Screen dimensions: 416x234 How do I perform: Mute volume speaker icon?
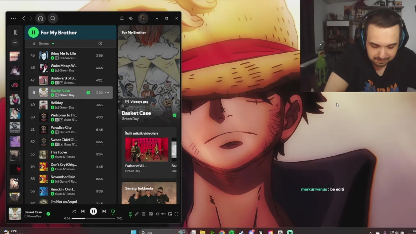[x=158, y=214]
